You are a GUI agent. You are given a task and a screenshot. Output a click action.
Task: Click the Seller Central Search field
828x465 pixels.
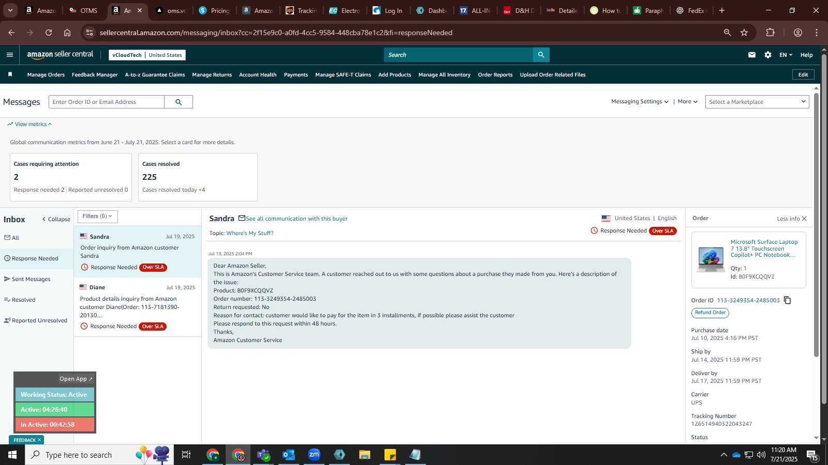[x=459, y=55]
